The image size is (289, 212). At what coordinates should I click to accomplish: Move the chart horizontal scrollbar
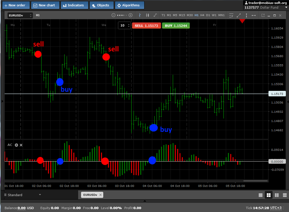(x=255, y=181)
